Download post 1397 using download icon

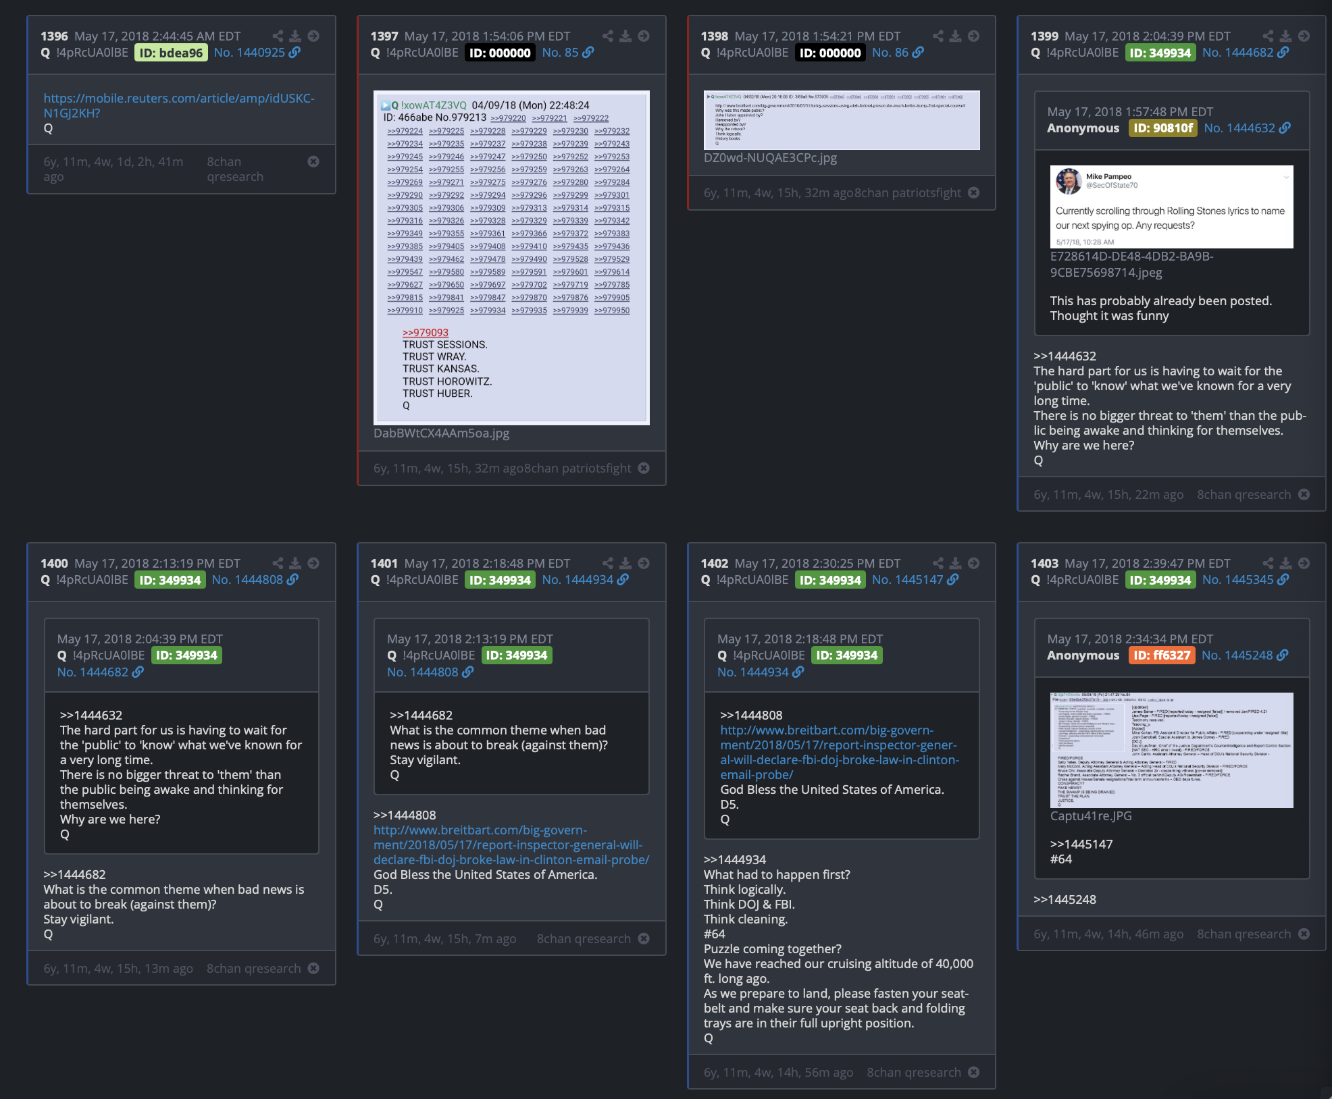[x=625, y=36]
